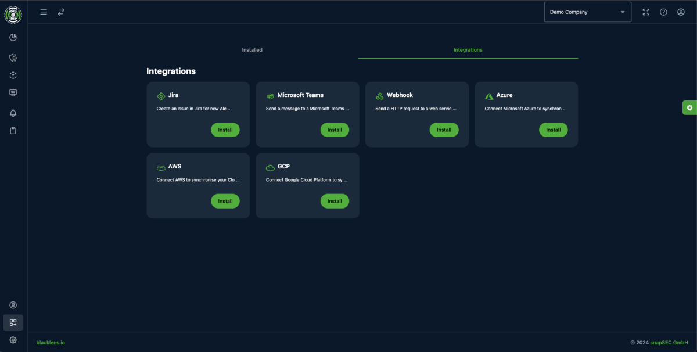Open the account avatar icon in header
Viewport: 697px width, 352px height.
681,12
